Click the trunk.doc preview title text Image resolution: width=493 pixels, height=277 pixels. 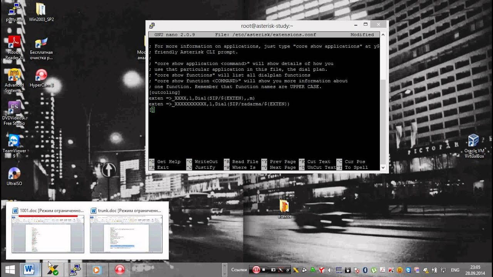pyautogui.click(x=129, y=210)
